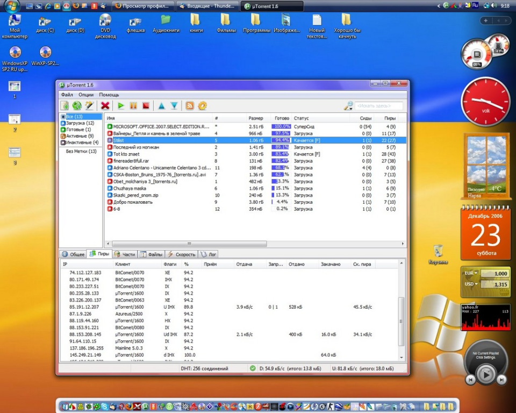Sort torrents by the Имя column header
This screenshot has height=413, width=516.
159,118
